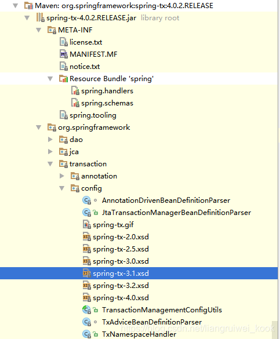The height and width of the screenshot is (339, 280).
Task: Click the annotation package folder icon
Action: pos(75,176)
